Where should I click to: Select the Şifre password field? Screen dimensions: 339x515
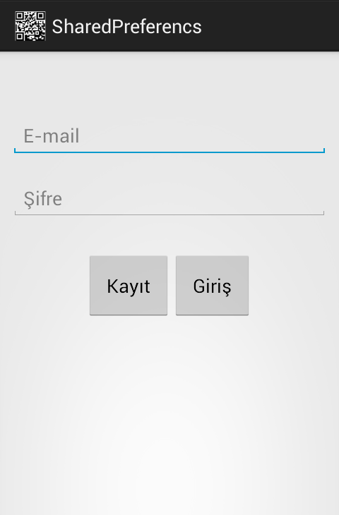[169, 199]
